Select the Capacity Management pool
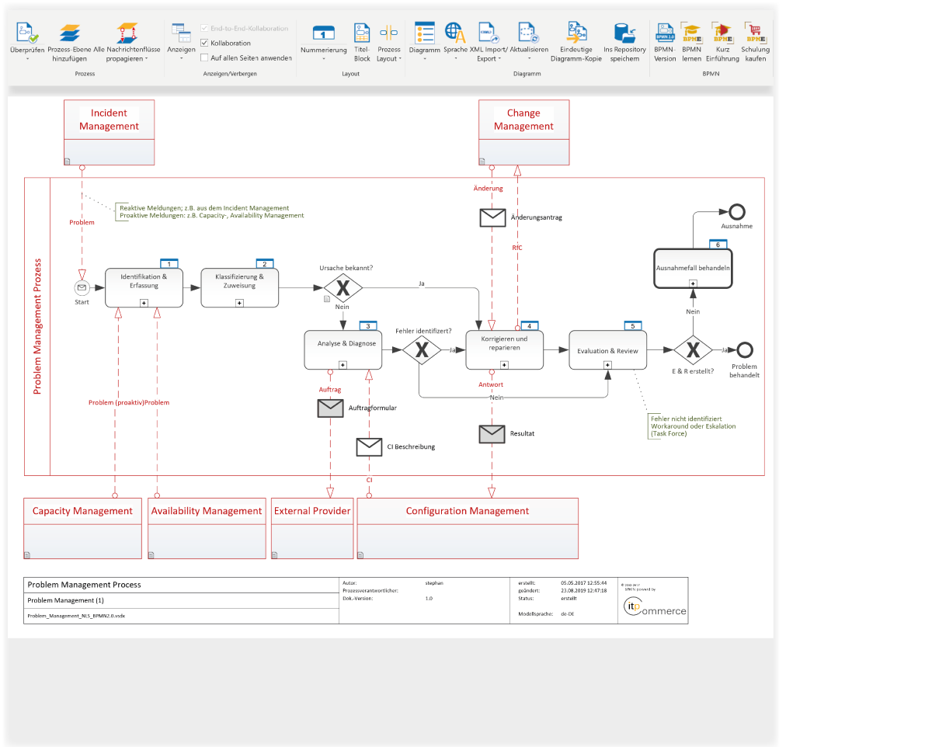 (x=82, y=528)
